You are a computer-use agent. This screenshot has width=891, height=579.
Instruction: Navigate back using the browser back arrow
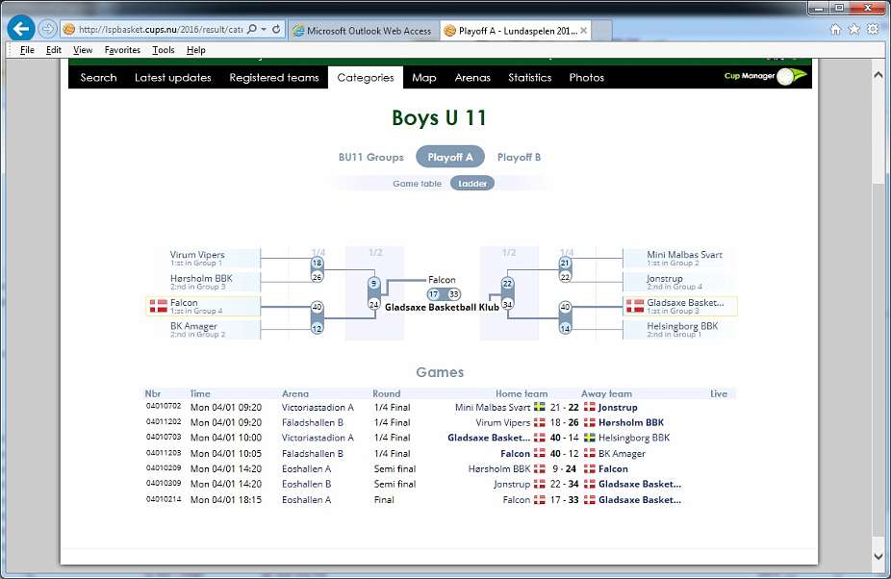pos(19,28)
